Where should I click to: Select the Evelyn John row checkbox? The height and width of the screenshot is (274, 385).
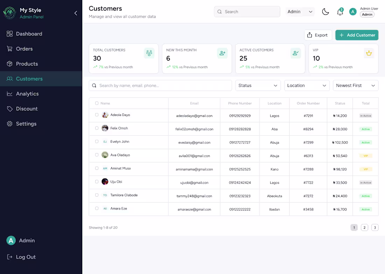coord(97,142)
